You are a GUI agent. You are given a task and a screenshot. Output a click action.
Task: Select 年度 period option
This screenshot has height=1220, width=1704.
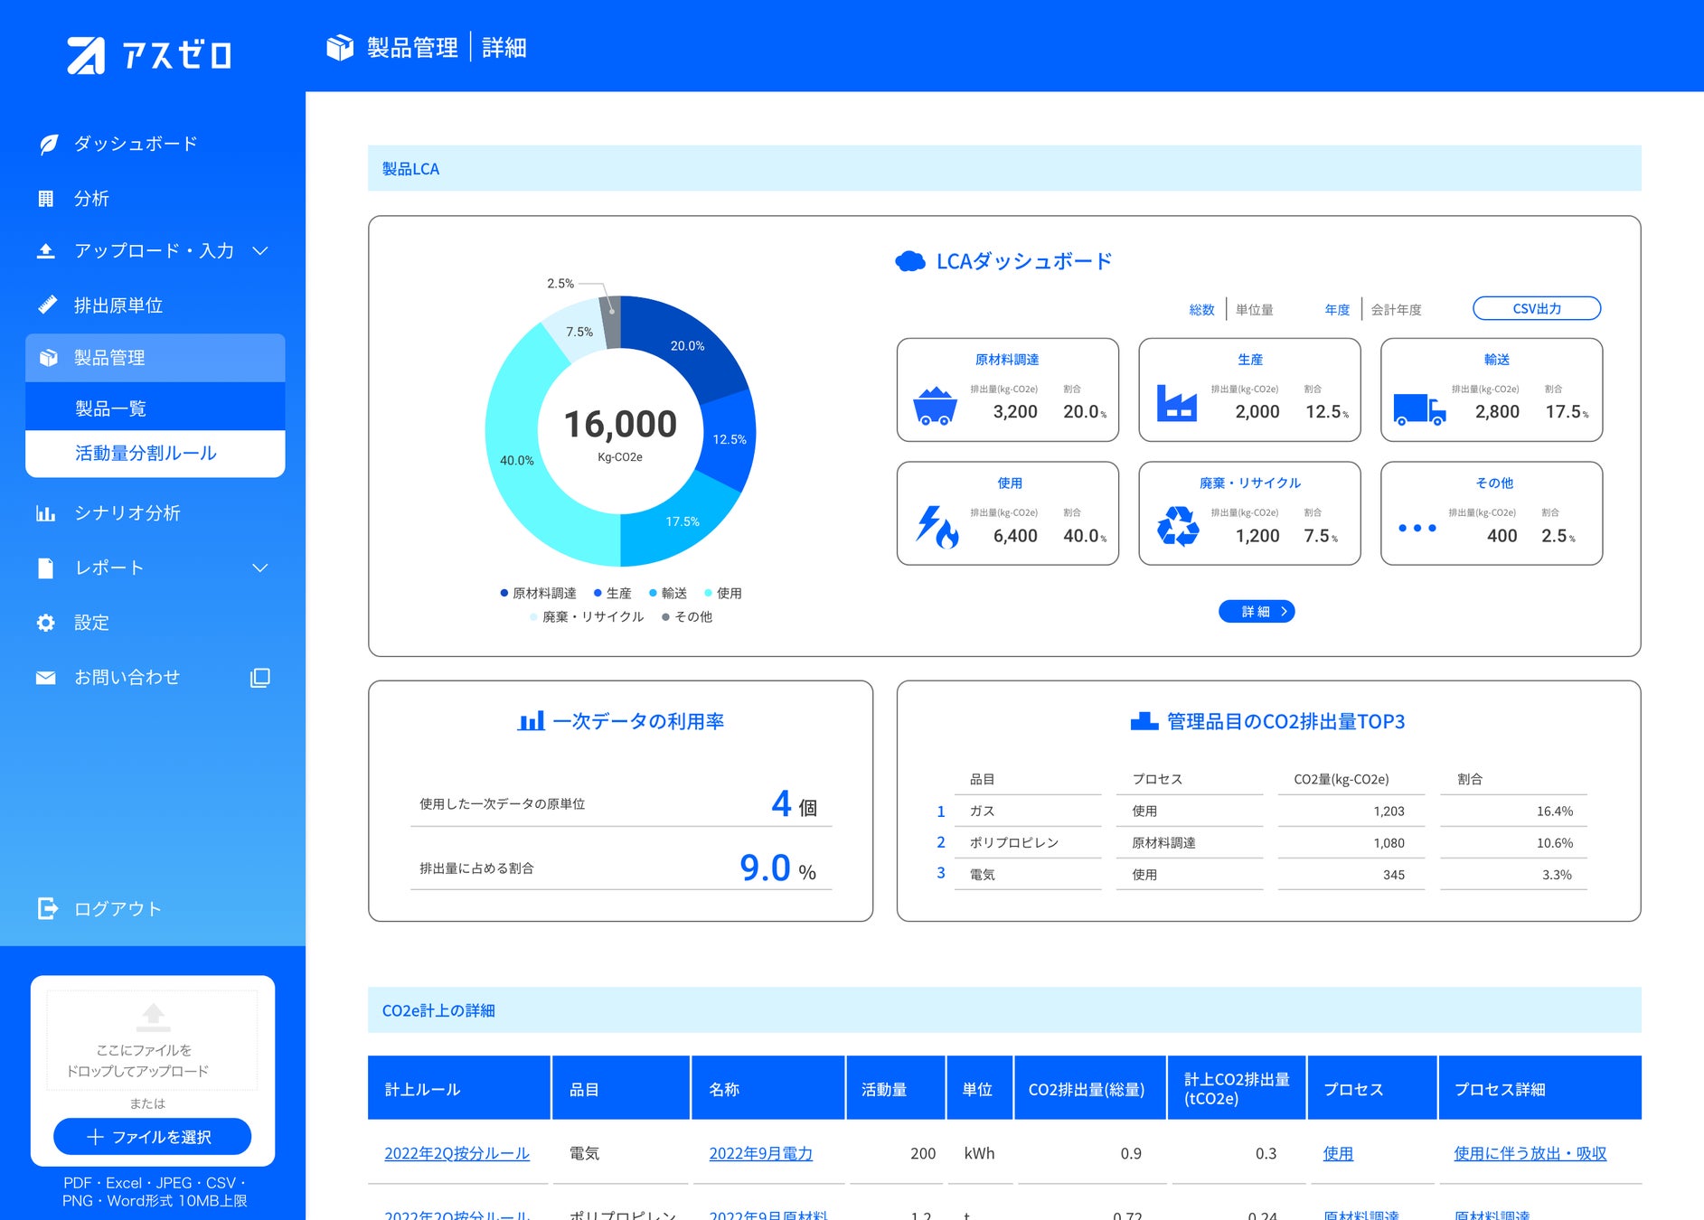[x=1337, y=310]
